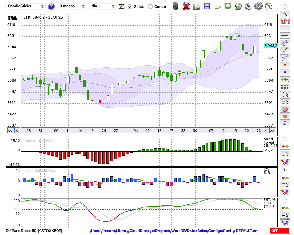Viewport: 294px width, 235px height.
Task: Select the radio button beside EST. % FULL panel
Action: pos(285,200)
